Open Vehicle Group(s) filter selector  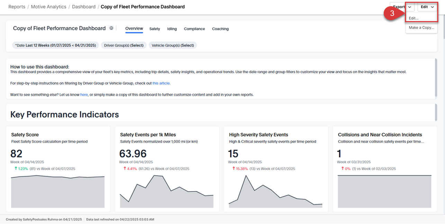coord(173,45)
